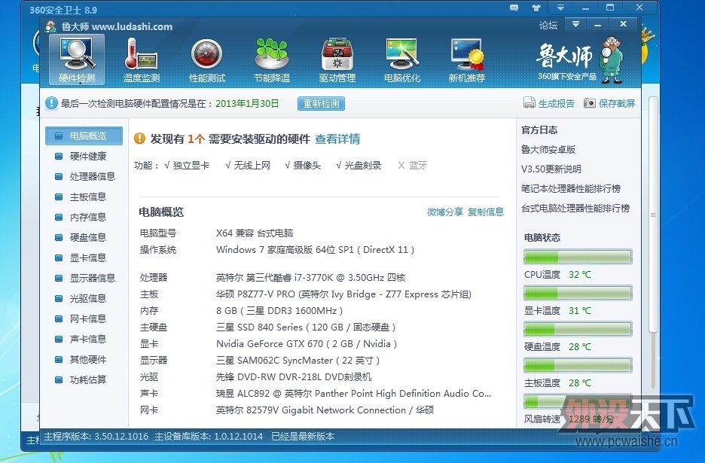Open 台式电脑处理器性能排行榜 link
This screenshot has width=705, height=463.
tap(575, 208)
